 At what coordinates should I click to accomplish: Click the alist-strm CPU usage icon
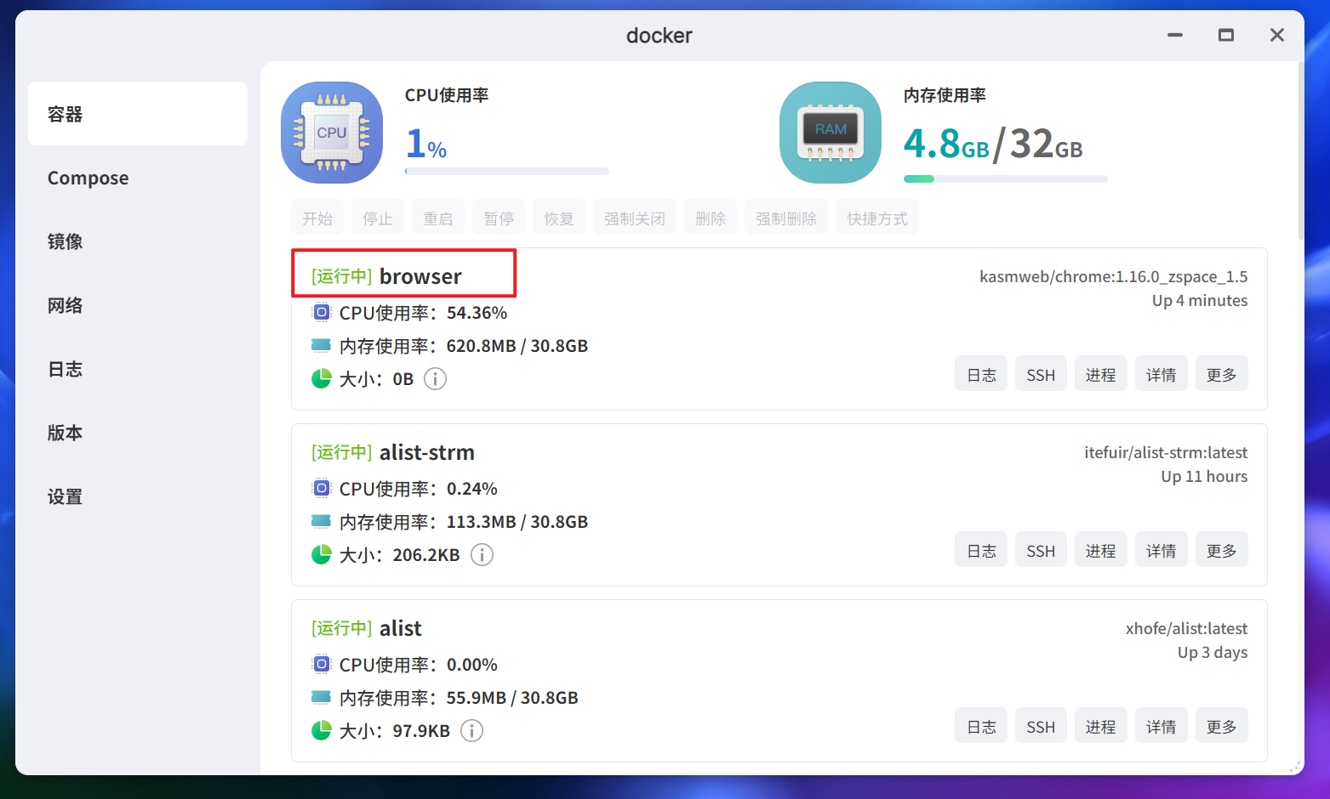coord(321,489)
